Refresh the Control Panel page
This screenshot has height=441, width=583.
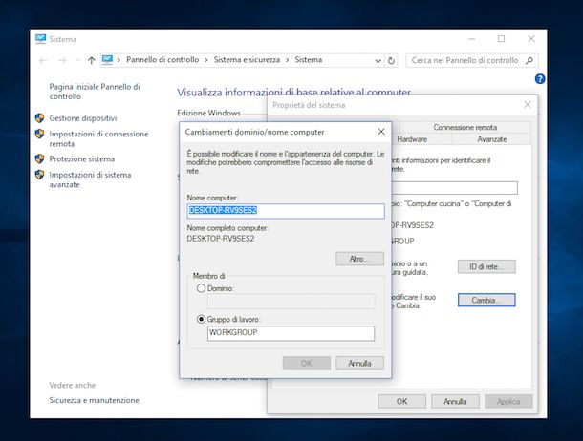391,60
